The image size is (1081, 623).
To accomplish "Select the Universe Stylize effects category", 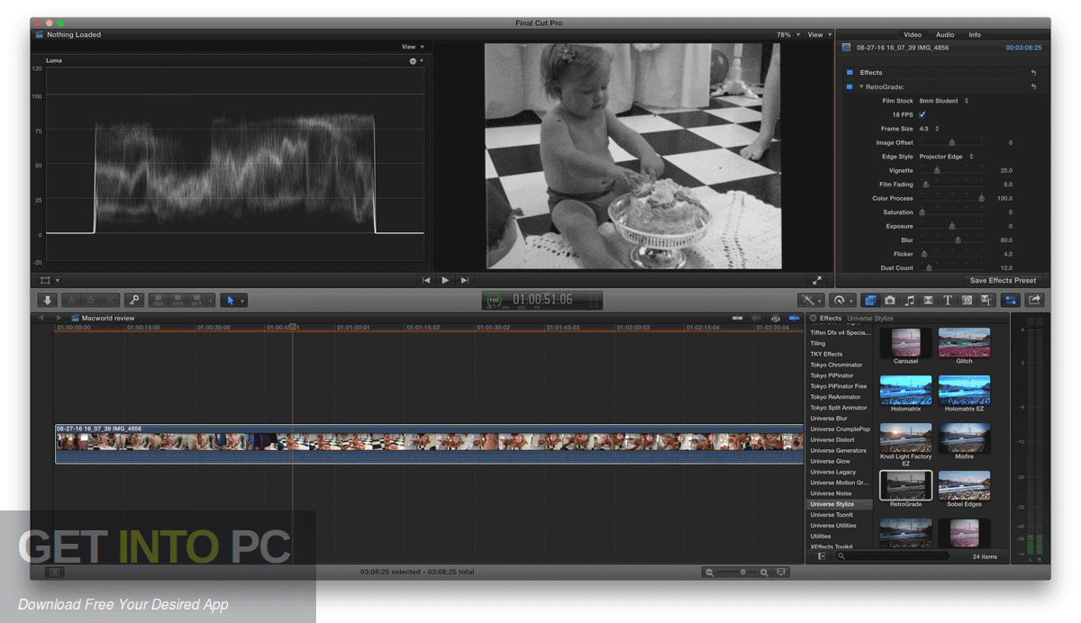I will tap(840, 504).
